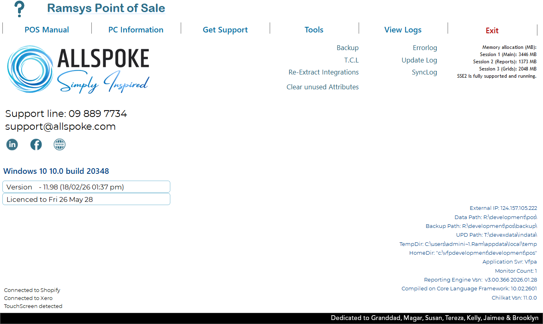Run Backup from the Tools list
The width and height of the screenshot is (543, 324).
347,48
